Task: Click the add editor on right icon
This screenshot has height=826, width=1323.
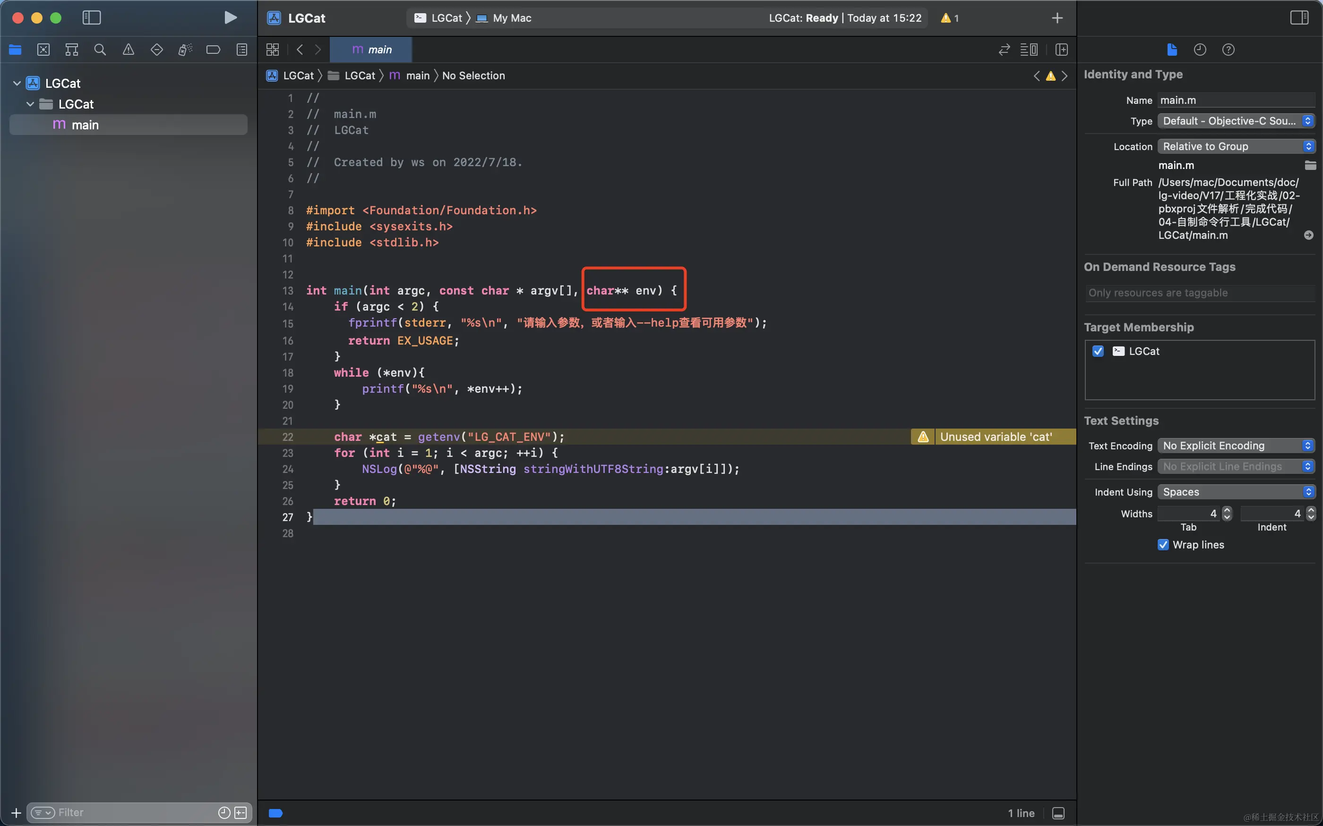Action: (1061, 50)
